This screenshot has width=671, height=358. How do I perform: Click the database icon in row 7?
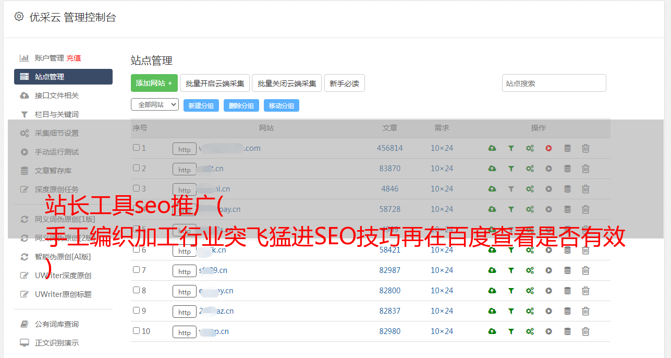click(x=567, y=270)
